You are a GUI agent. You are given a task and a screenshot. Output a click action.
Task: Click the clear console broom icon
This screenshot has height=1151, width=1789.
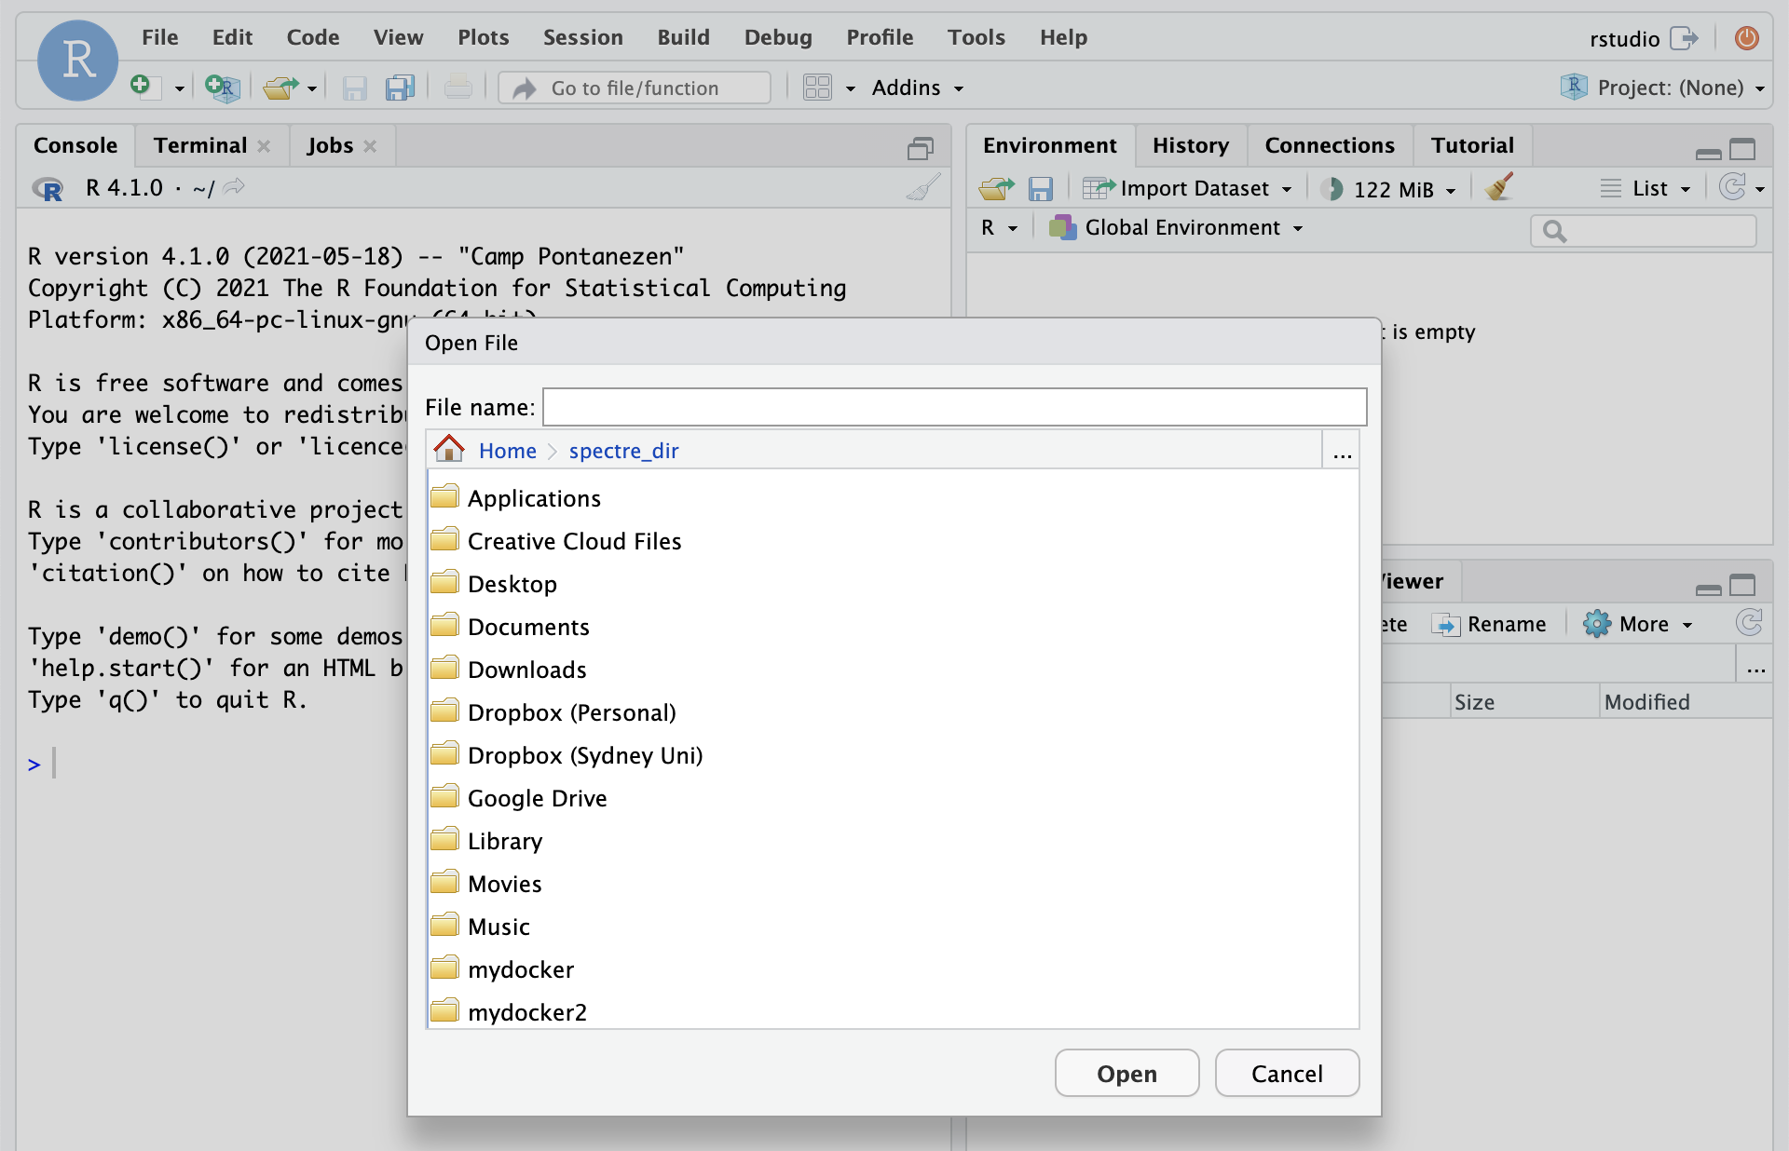coord(922,188)
